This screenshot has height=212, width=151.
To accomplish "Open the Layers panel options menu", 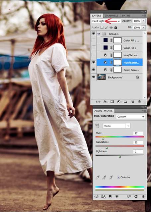I will (x=144, y=16).
